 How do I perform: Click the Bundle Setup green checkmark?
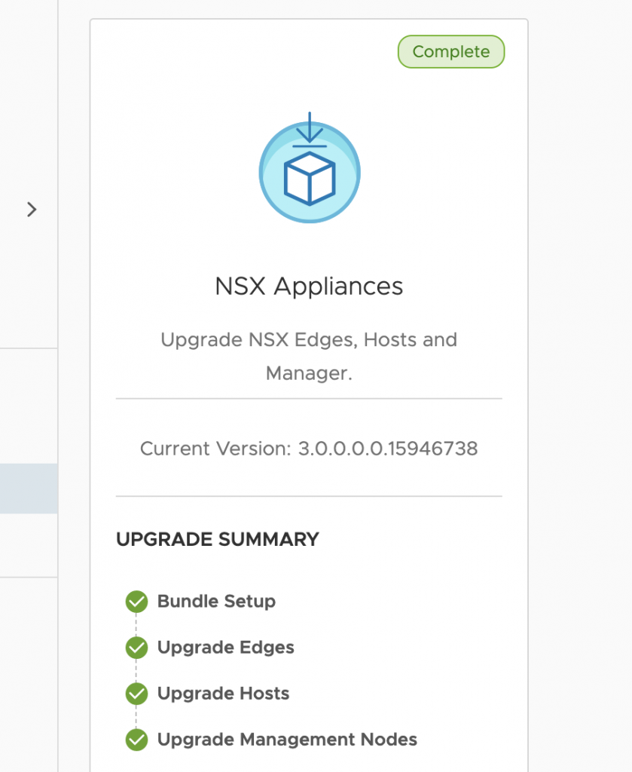click(137, 602)
